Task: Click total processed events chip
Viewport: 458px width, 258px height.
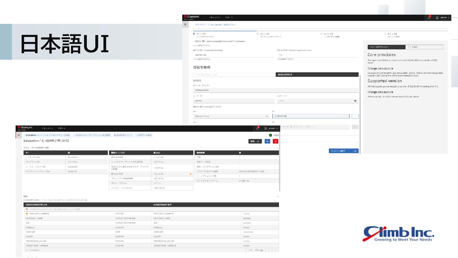Action: click(x=123, y=135)
